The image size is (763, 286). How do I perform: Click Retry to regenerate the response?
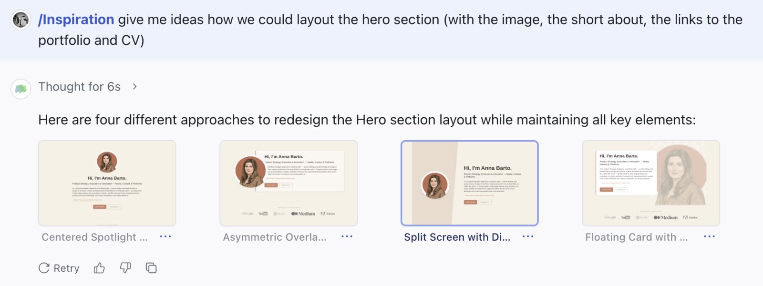tap(59, 268)
